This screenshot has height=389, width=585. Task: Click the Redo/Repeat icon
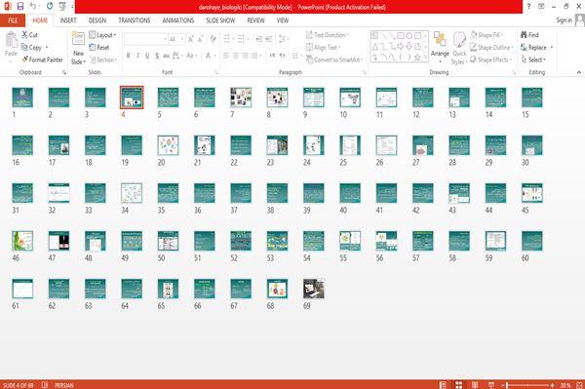pyautogui.click(x=50, y=7)
